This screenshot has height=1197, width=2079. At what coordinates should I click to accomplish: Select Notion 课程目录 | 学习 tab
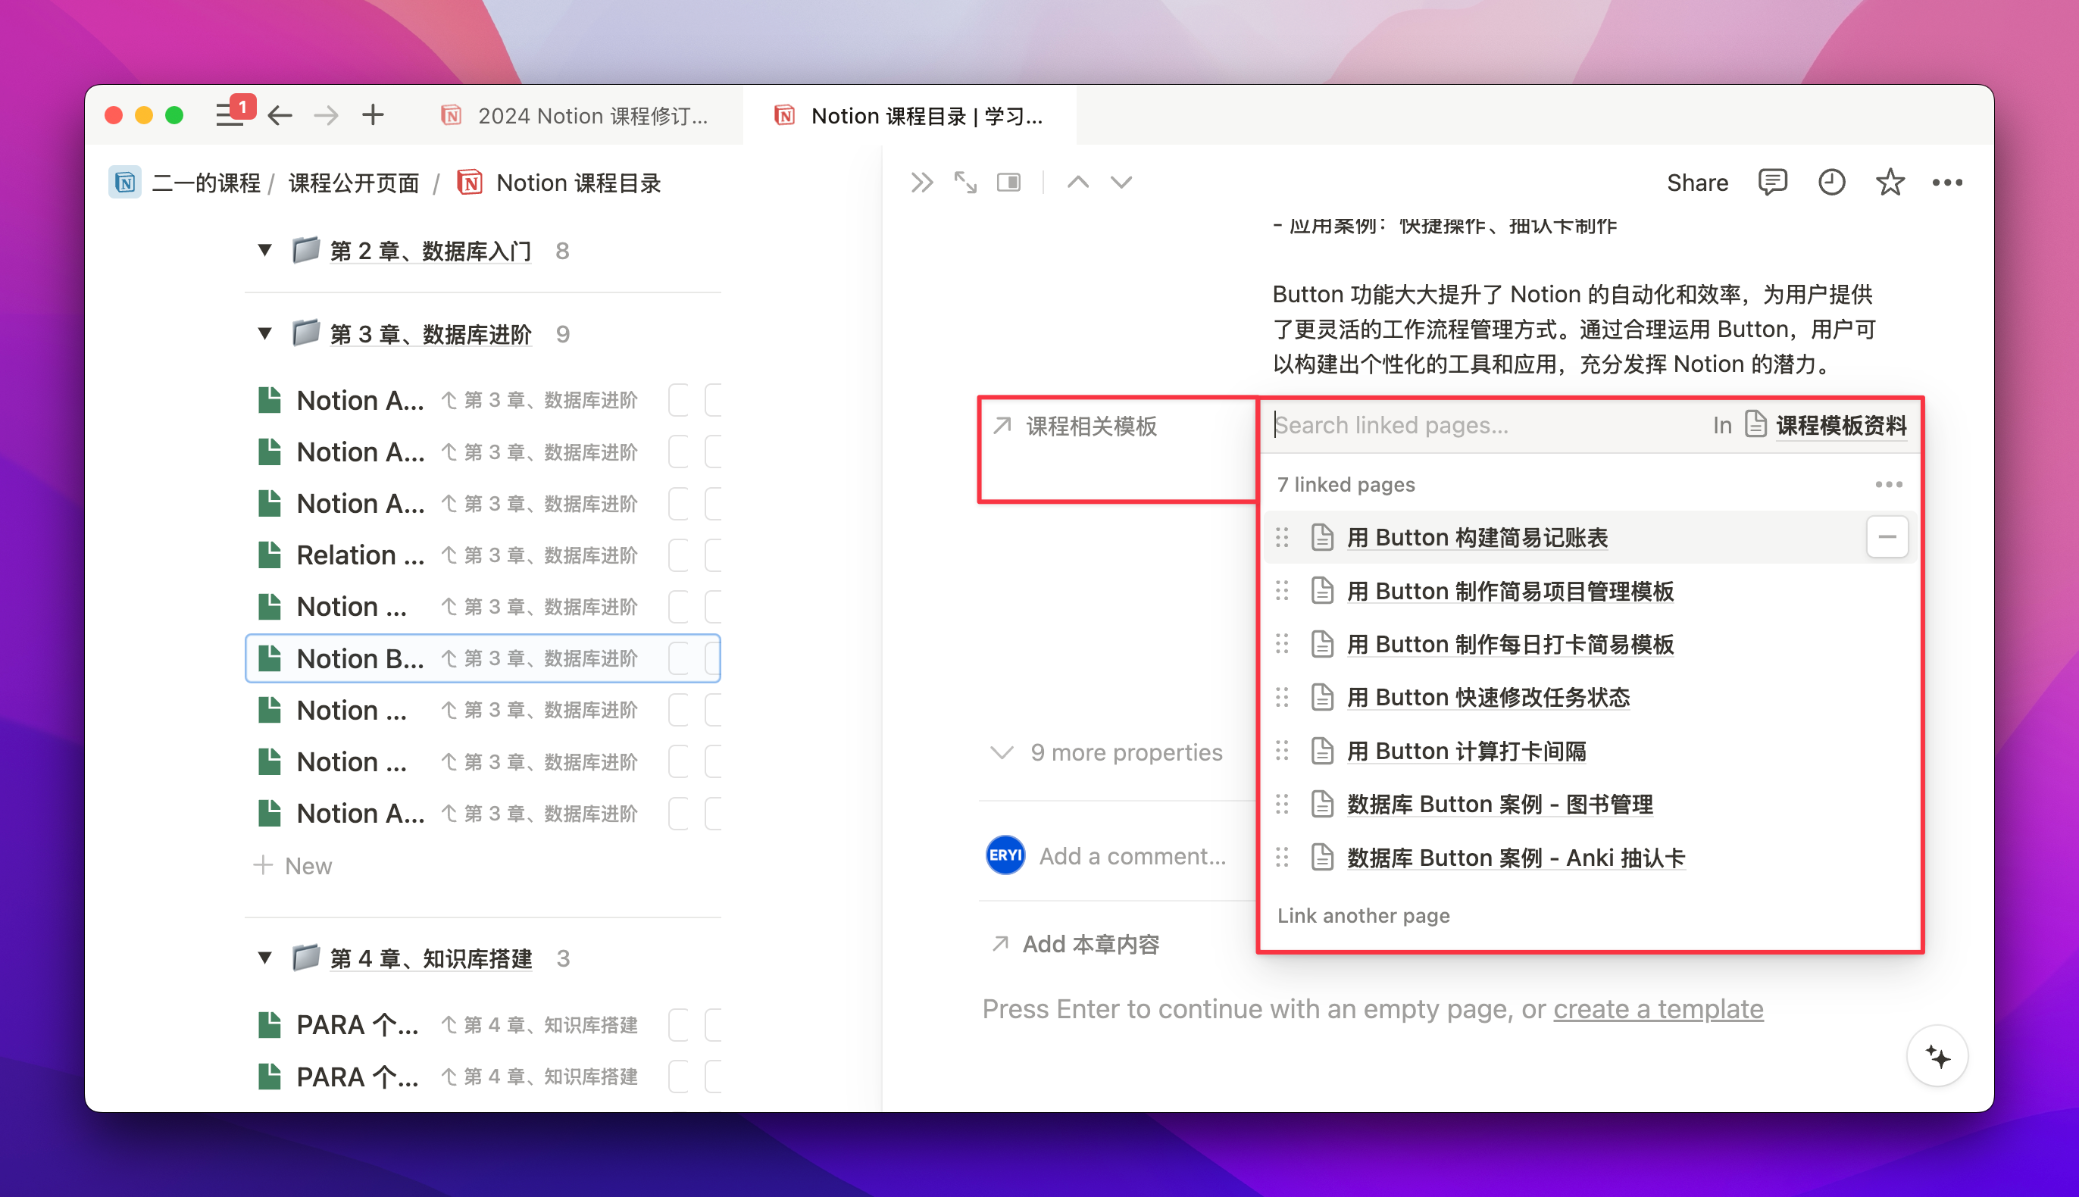point(909,116)
